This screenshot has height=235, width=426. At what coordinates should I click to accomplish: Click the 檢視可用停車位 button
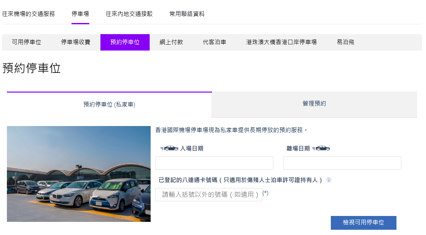point(363,223)
